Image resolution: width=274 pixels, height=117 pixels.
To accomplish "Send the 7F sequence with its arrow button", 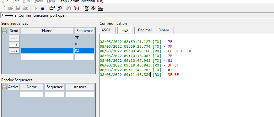I will click(14, 38).
